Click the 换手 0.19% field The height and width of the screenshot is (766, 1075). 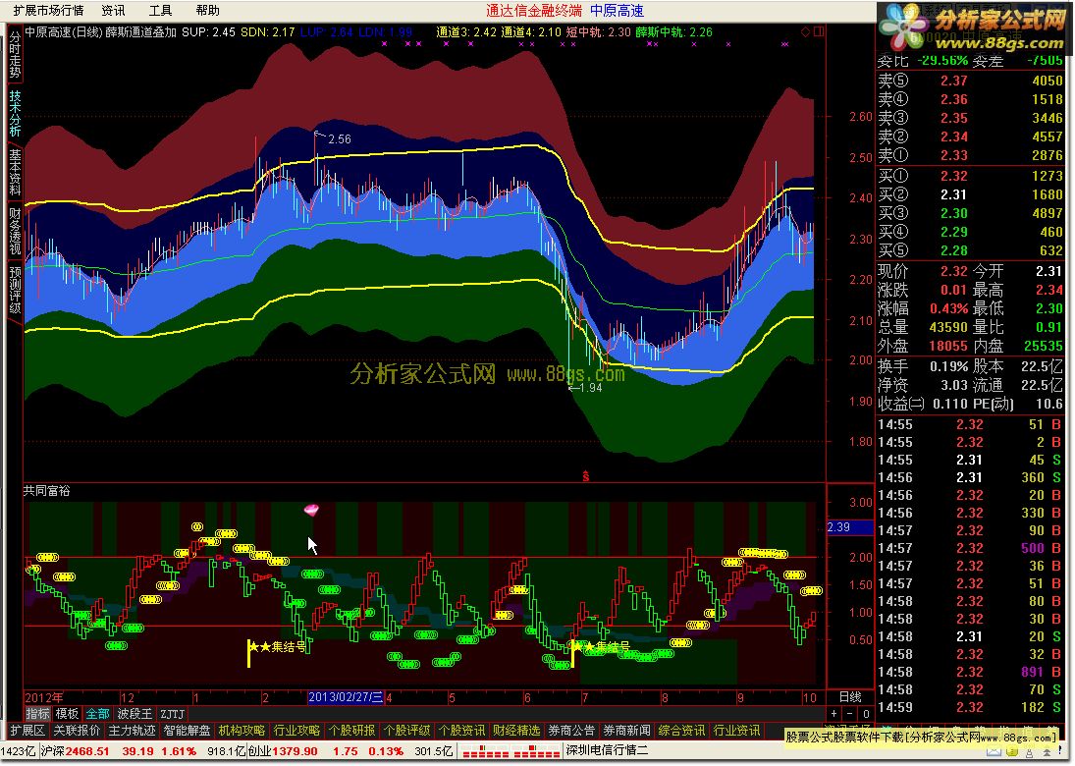(922, 366)
